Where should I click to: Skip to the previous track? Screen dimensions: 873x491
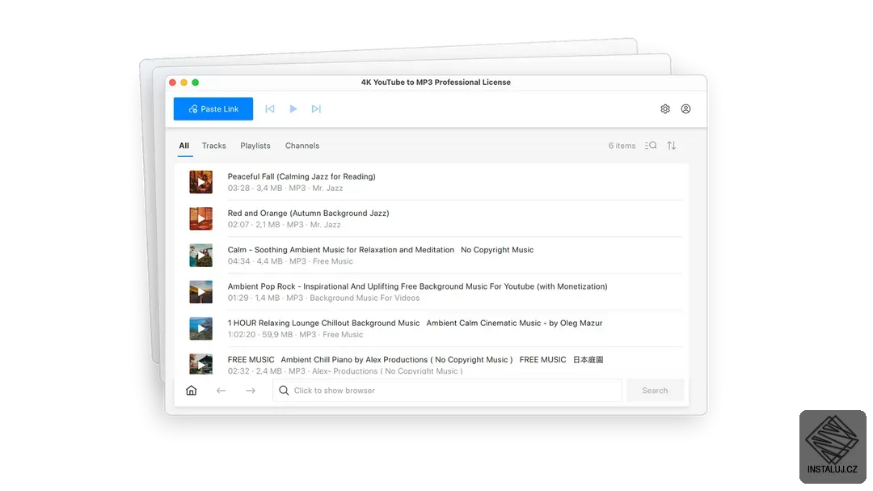click(270, 108)
